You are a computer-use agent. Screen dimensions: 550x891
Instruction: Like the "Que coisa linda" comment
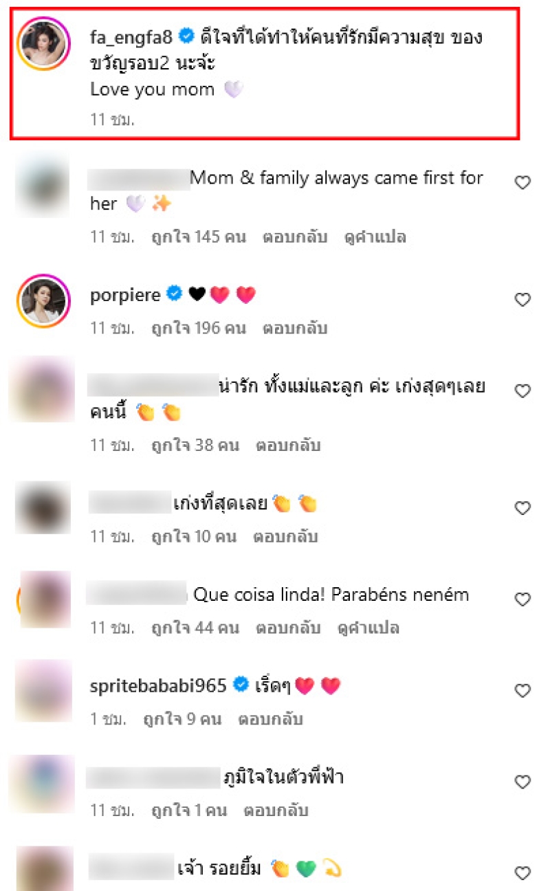click(x=522, y=599)
